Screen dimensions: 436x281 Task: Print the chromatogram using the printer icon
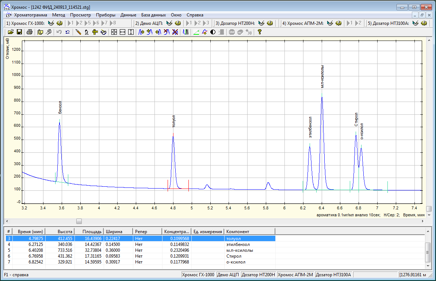(29, 32)
